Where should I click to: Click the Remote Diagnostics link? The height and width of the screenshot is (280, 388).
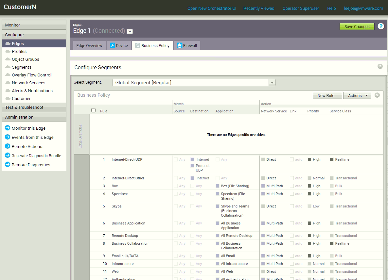click(x=31, y=165)
